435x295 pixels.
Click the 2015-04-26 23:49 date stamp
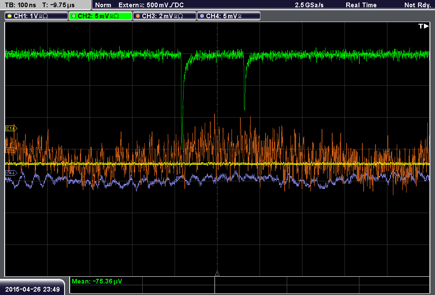tap(32, 289)
